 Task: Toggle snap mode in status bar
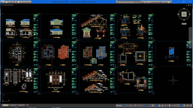pyautogui.click(x=127, y=105)
